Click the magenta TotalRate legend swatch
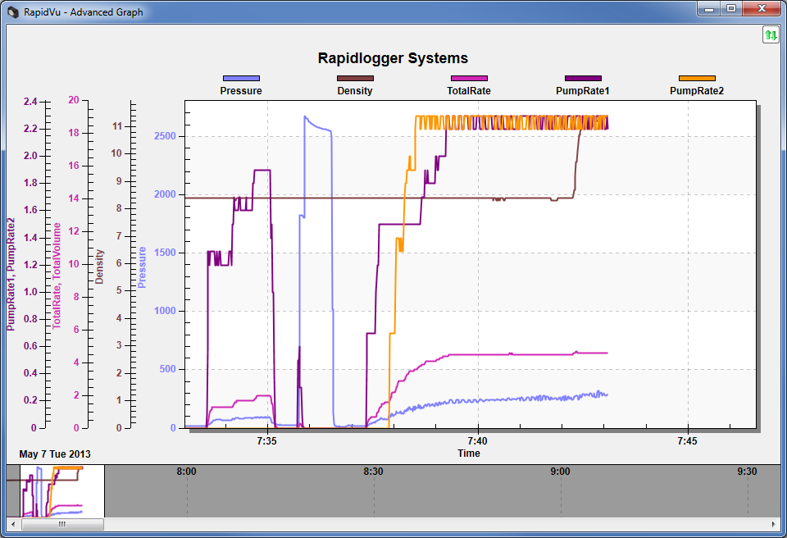The image size is (787, 538). point(469,79)
